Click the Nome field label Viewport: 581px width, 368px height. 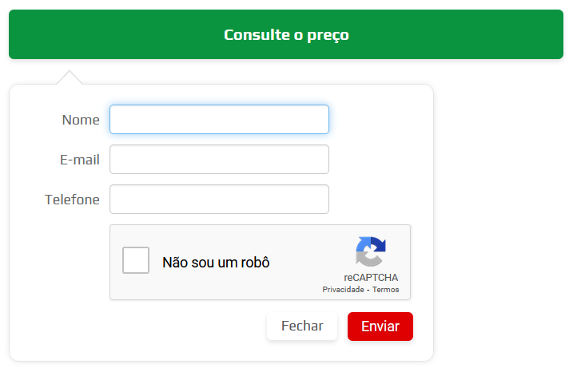click(x=81, y=120)
